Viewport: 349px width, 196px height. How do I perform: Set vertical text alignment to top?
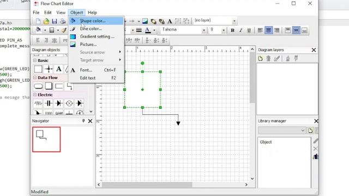pyautogui.click(x=288, y=30)
